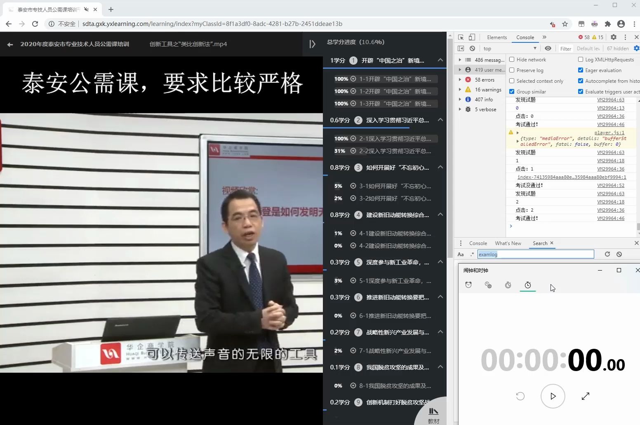This screenshot has height=425, width=640.
Task: Open the Alarm tab in the Clock app
Action: 468,285
